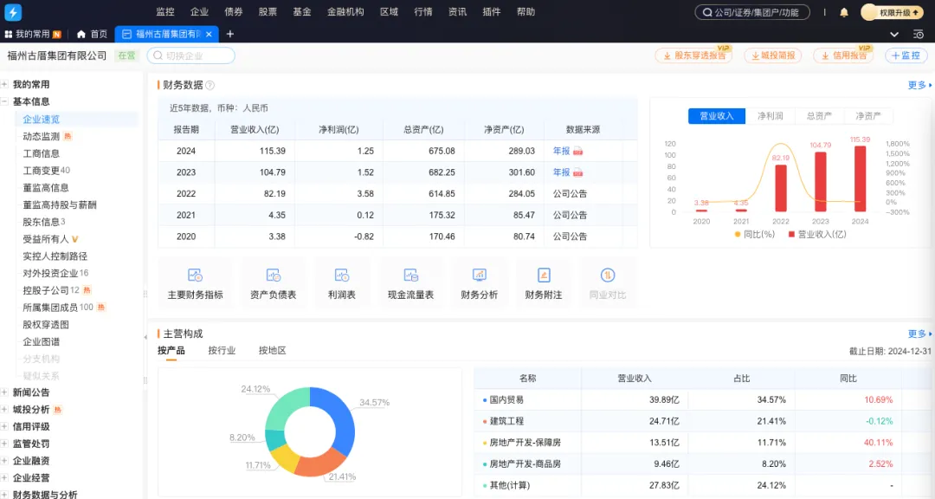The width and height of the screenshot is (935, 499).
Task: Expand the 城投分析 tree section
Action: click(4, 410)
